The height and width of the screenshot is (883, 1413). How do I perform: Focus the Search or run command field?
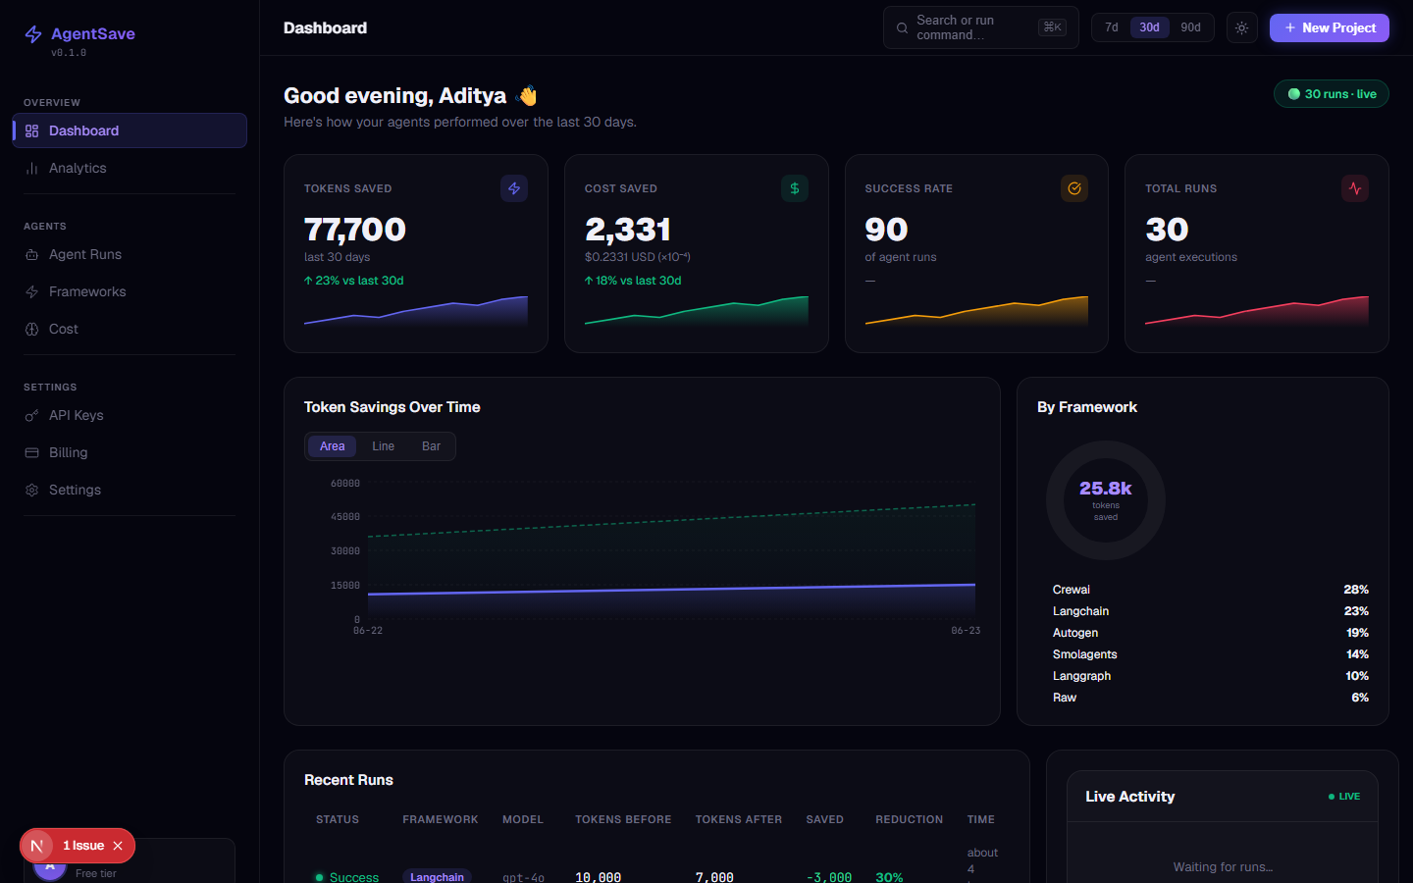(980, 27)
